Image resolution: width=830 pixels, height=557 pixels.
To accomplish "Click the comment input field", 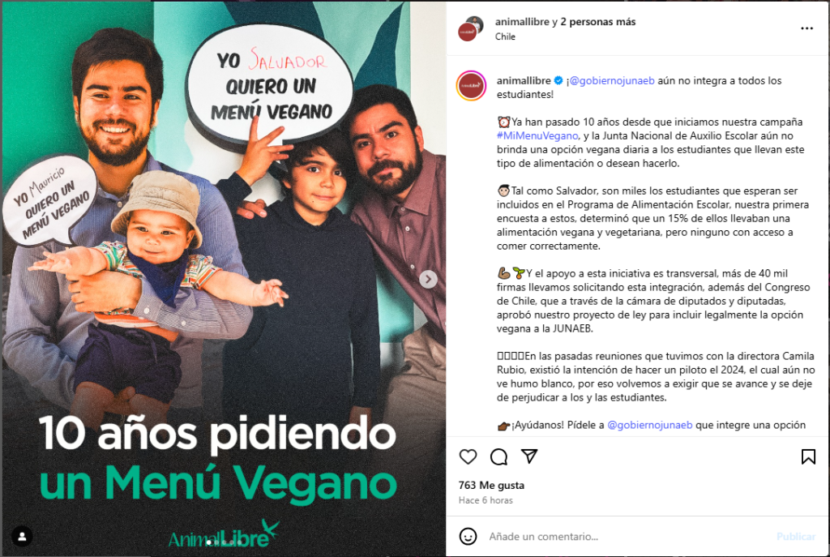I will click(x=628, y=537).
